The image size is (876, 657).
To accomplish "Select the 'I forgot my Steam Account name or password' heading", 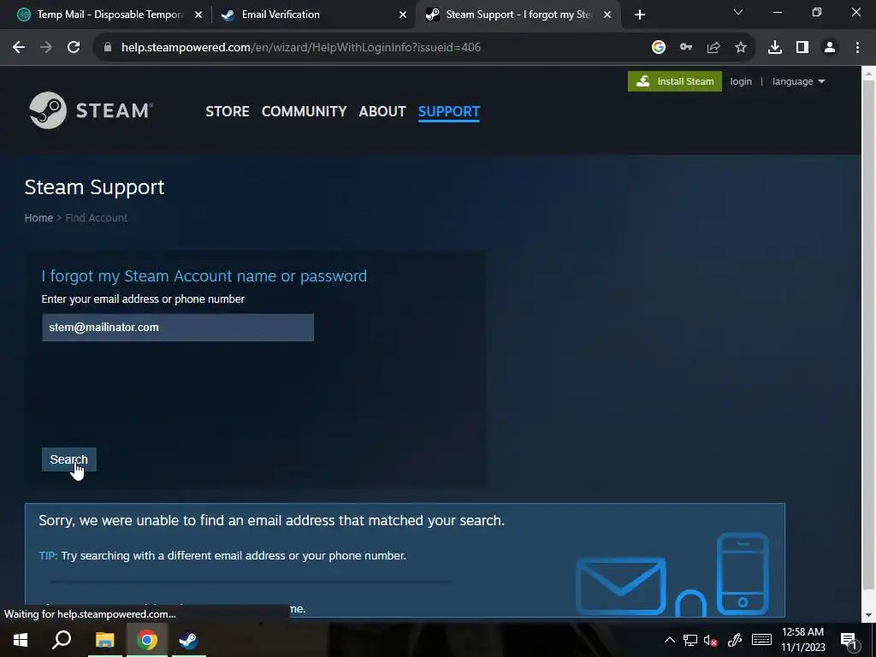I will coord(204,276).
